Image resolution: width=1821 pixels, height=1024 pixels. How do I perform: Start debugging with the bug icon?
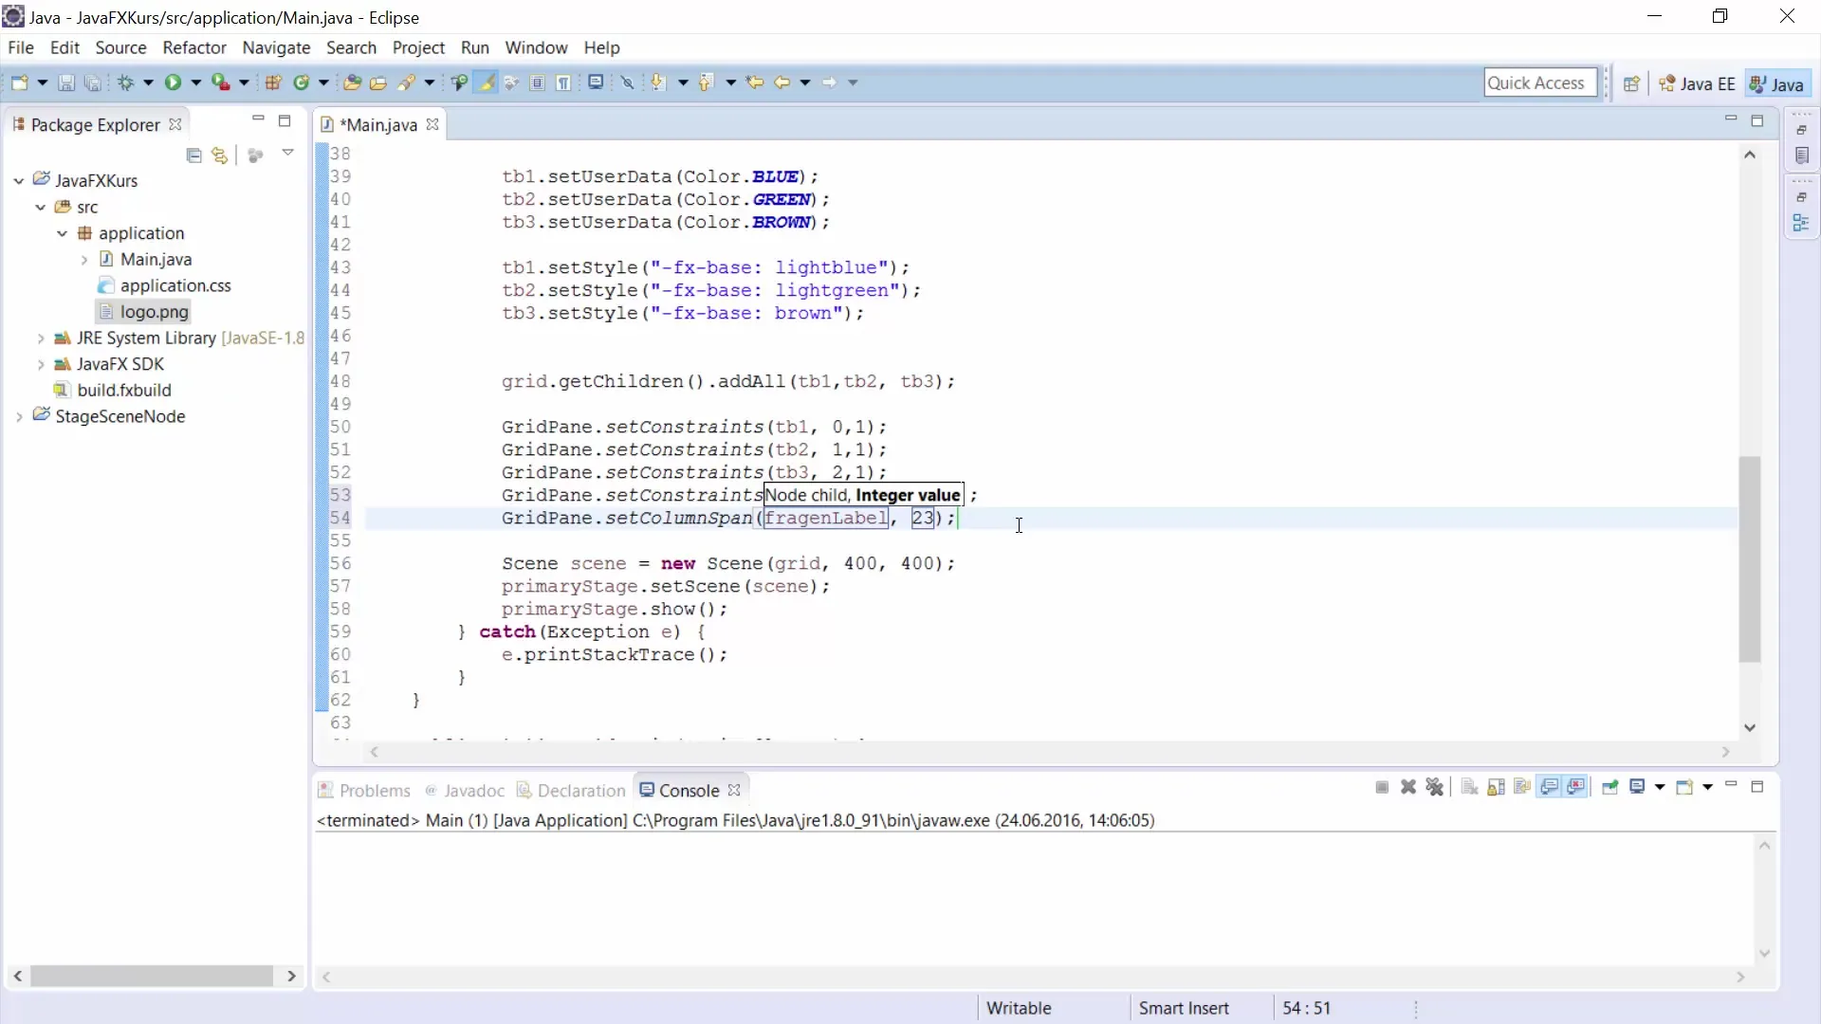(125, 82)
